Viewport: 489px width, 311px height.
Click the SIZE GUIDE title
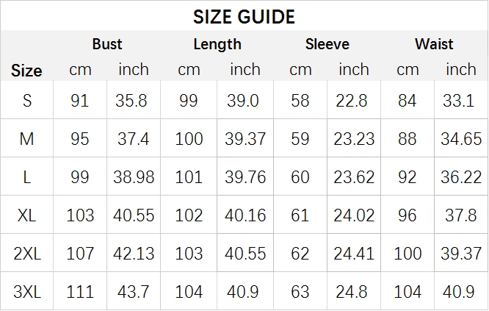click(x=244, y=17)
